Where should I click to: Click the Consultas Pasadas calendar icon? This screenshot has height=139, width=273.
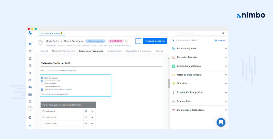(173, 57)
